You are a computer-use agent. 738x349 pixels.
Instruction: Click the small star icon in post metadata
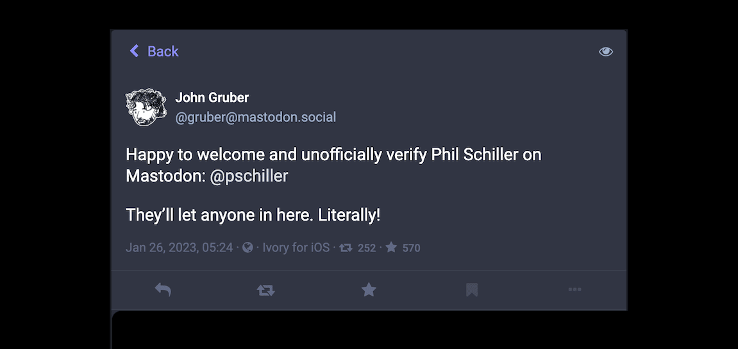tap(391, 248)
